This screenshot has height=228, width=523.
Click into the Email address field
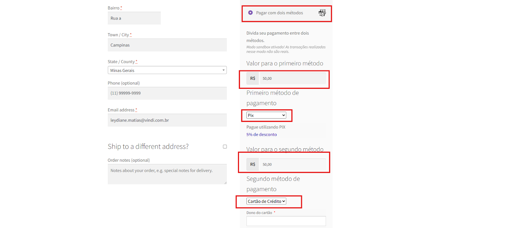(167, 120)
